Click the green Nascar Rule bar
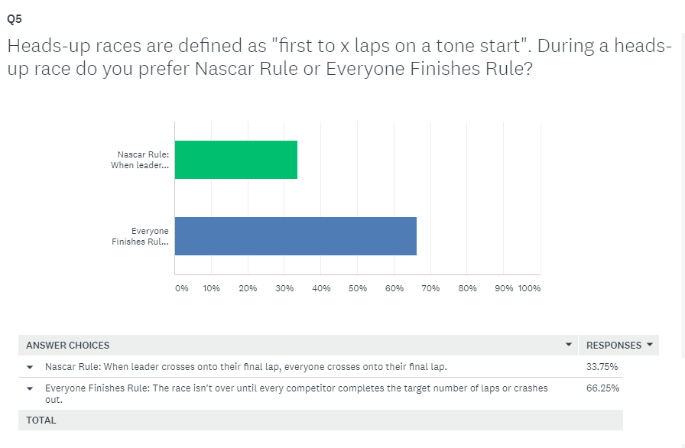Image resolution: width=685 pixels, height=448 pixels. [x=236, y=160]
